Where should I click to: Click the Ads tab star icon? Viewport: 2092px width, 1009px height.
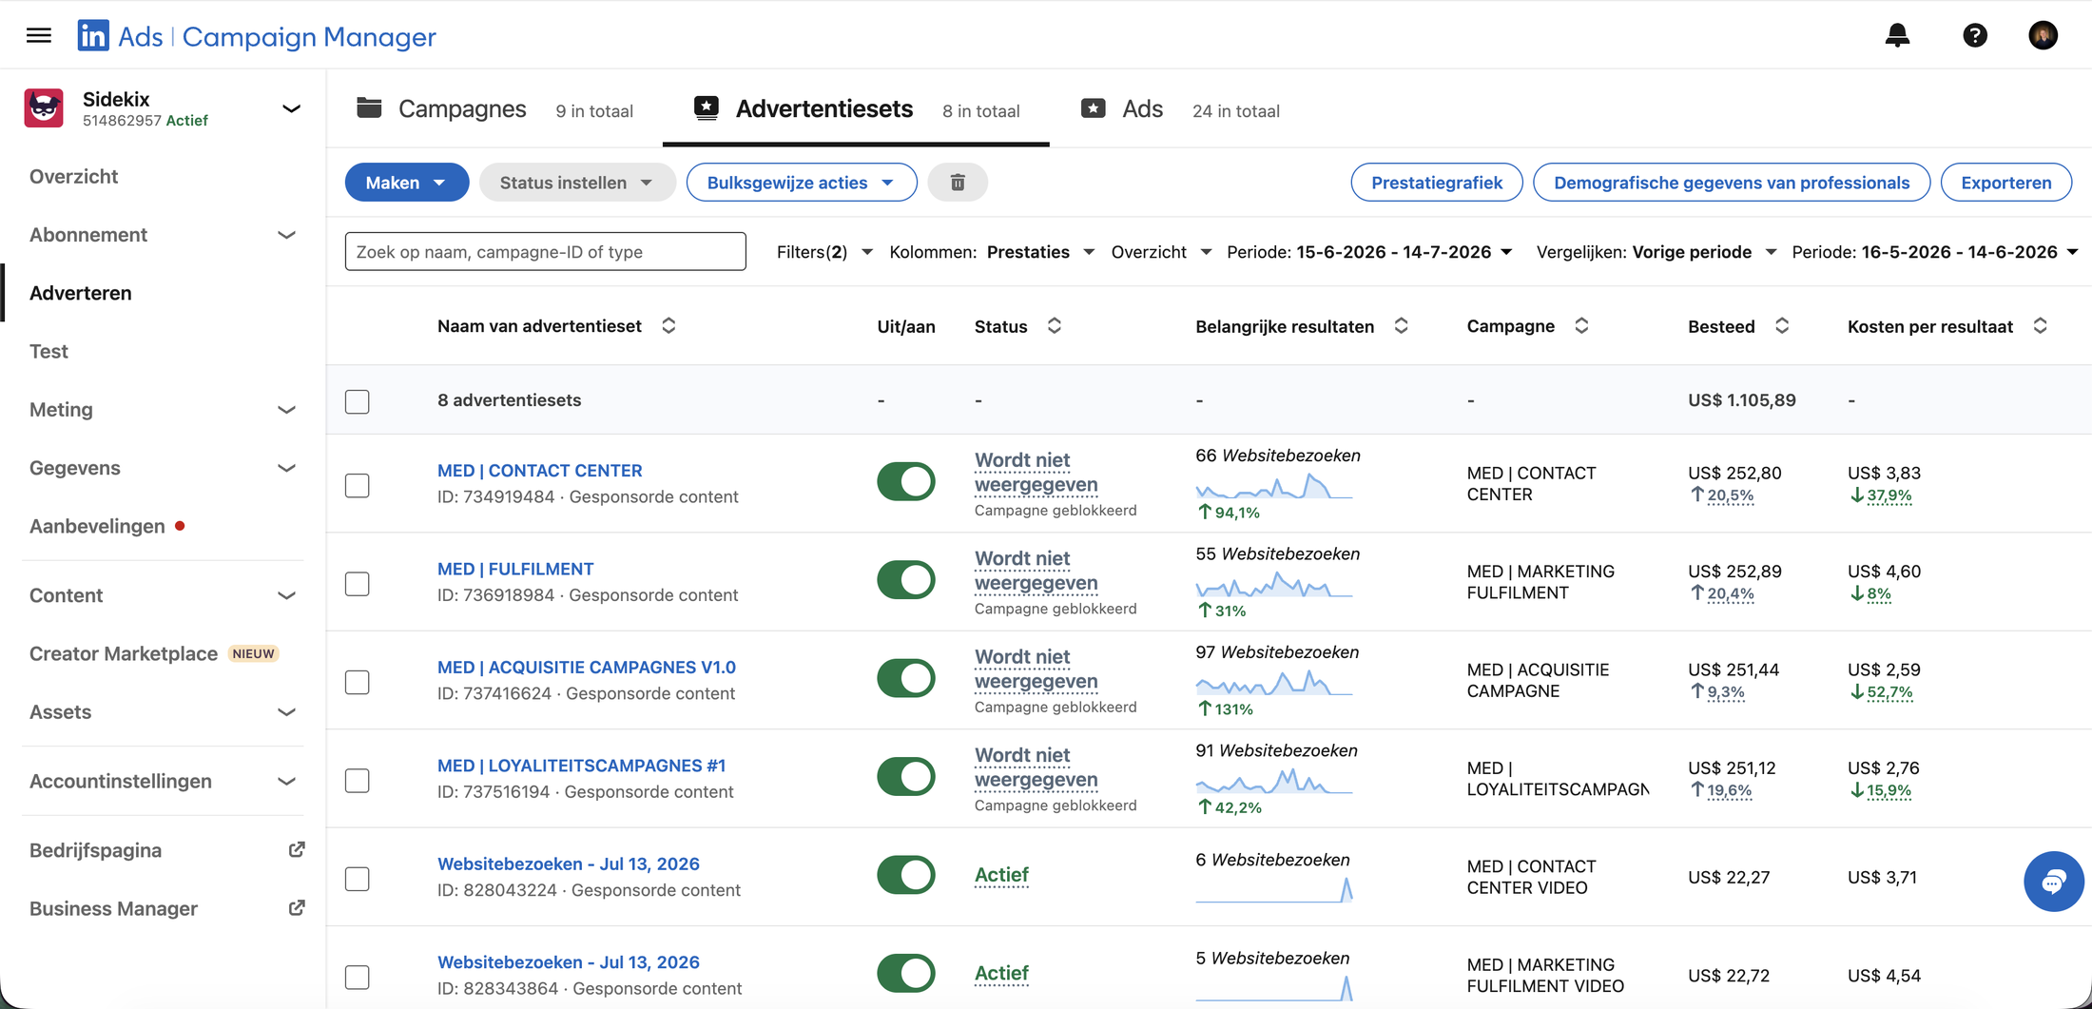(x=1094, y=108)
